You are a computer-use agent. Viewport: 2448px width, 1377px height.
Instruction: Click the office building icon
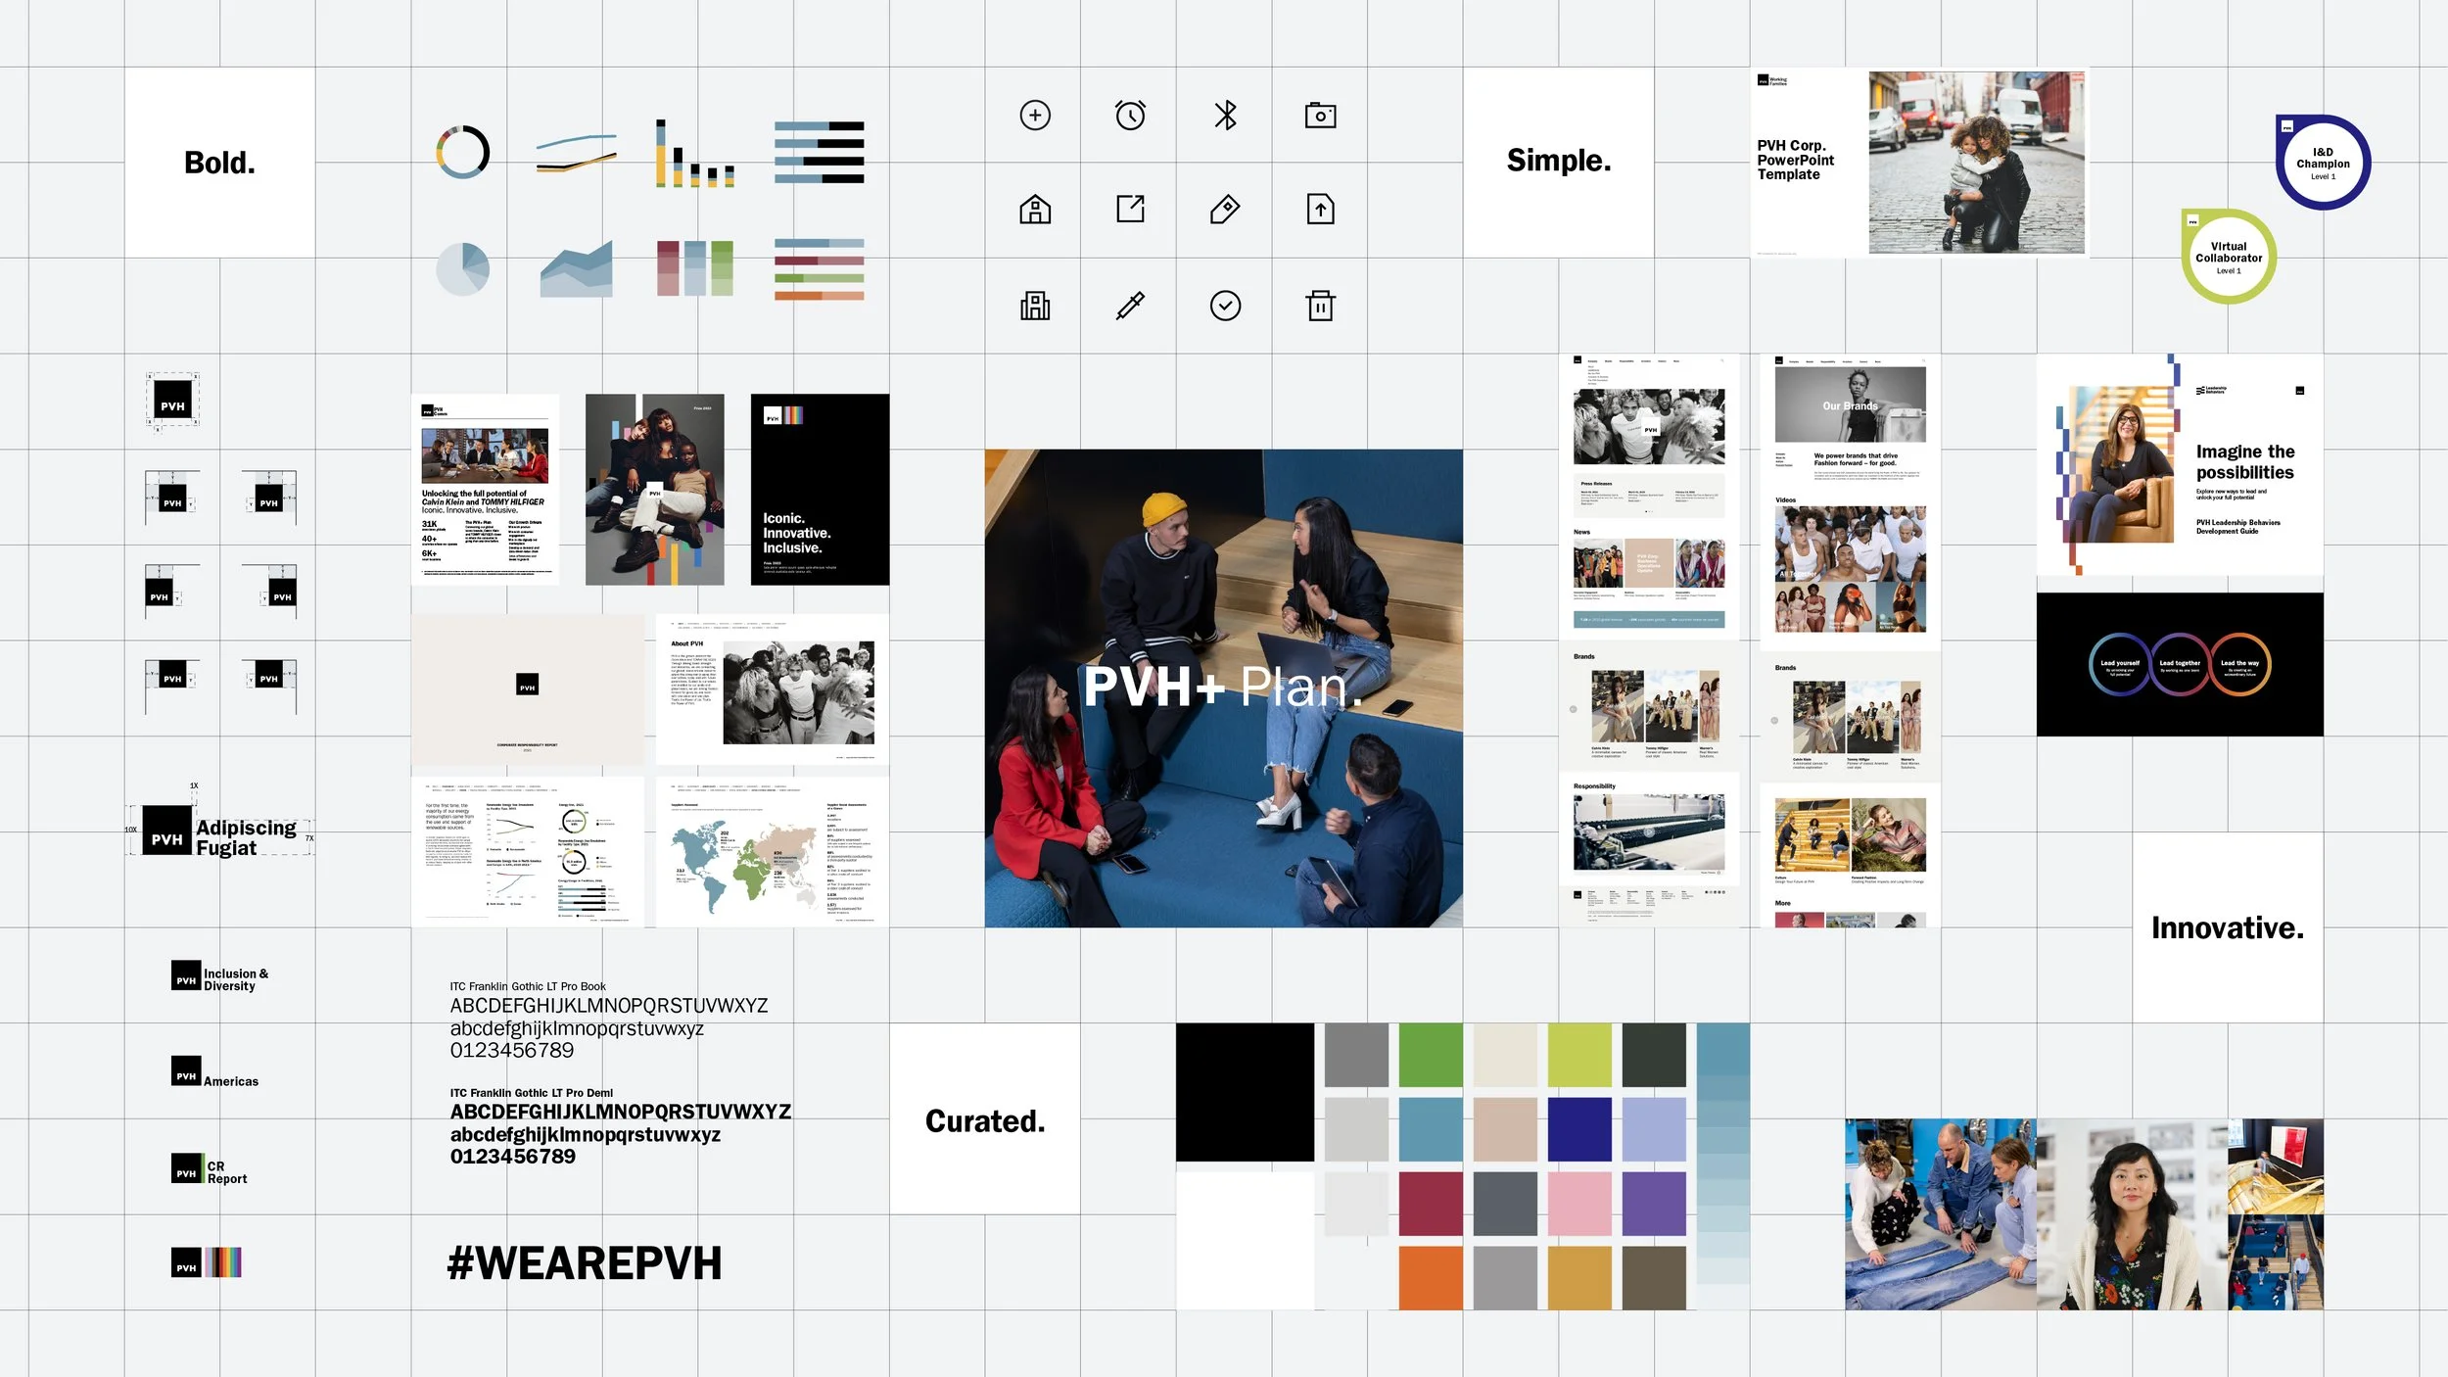tap(1035, 306)
